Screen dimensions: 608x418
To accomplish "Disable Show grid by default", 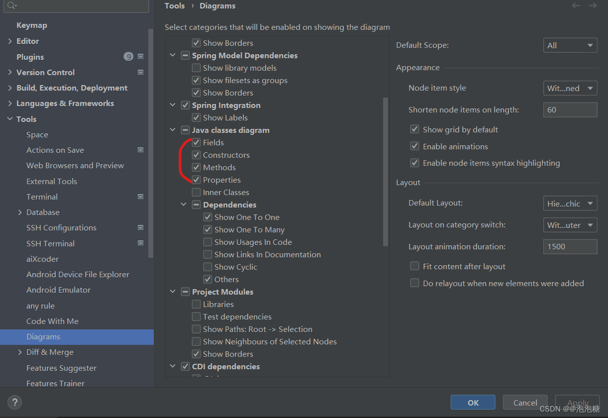I will point(414,129).
